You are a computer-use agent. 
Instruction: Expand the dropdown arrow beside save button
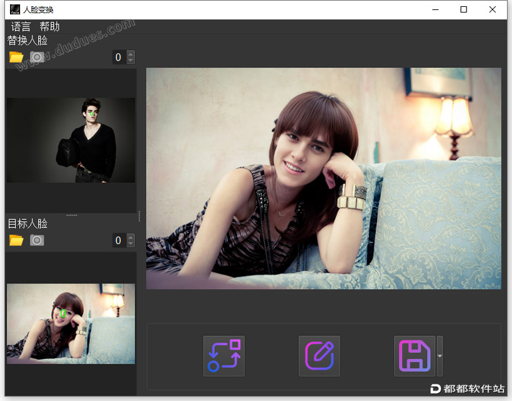[x=440, y=356]
